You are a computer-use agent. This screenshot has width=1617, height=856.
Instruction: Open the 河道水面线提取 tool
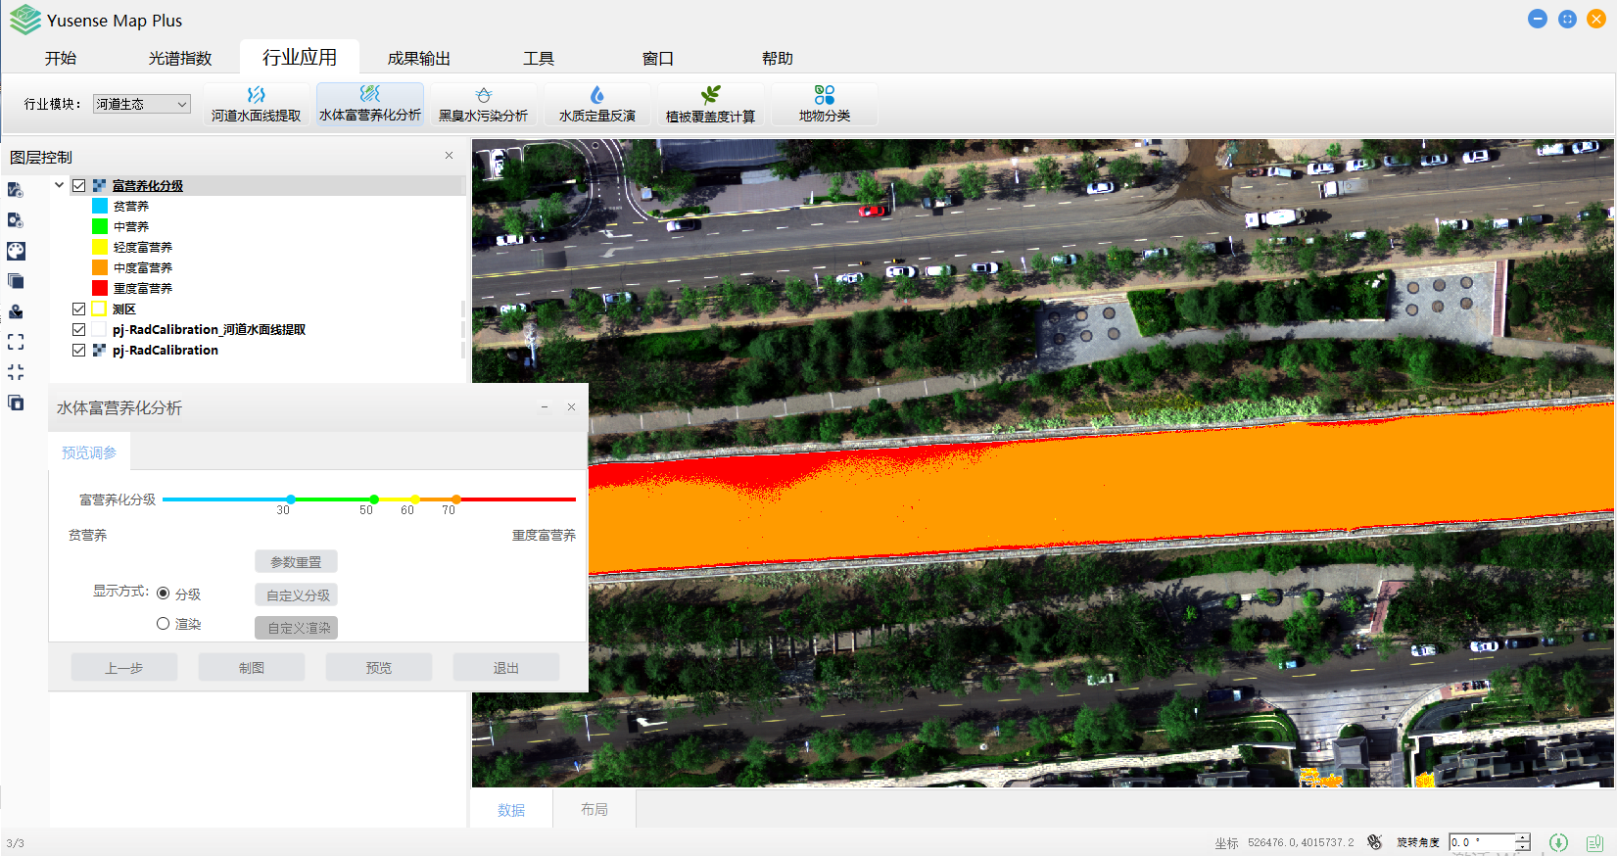click(256, 104)
